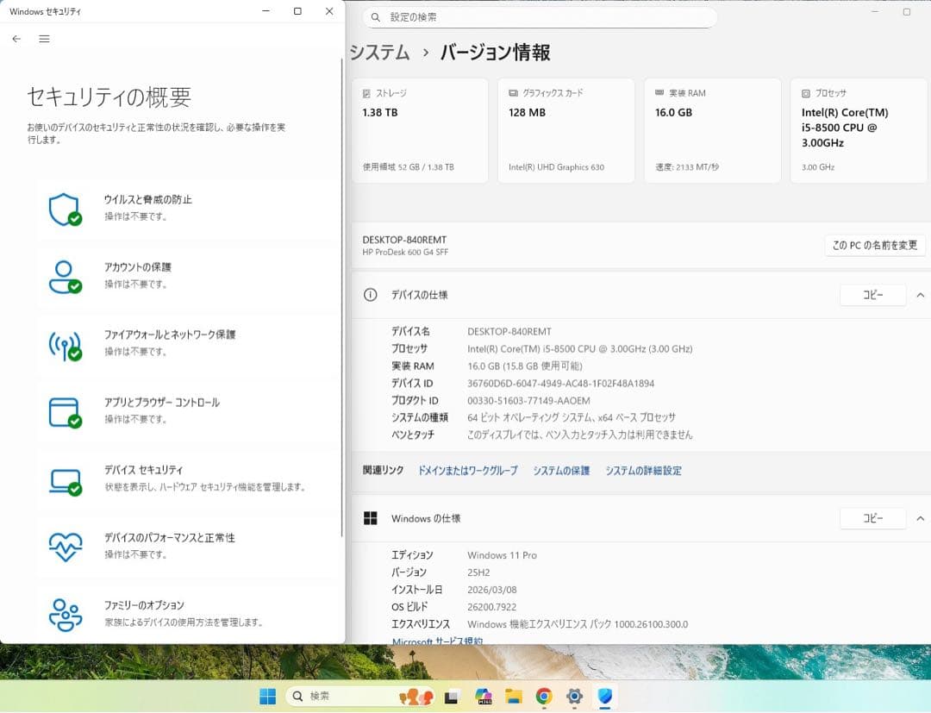Open the プロセッサ i5-8500 card

[859, 130]
